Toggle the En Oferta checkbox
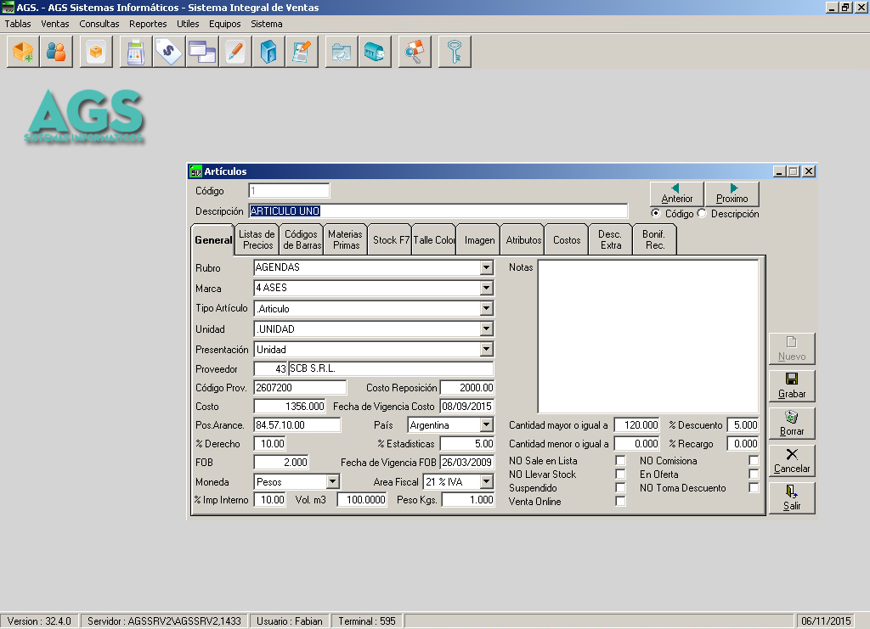Image resolution: width=870 pixels, height=629 pixels. 754,475
